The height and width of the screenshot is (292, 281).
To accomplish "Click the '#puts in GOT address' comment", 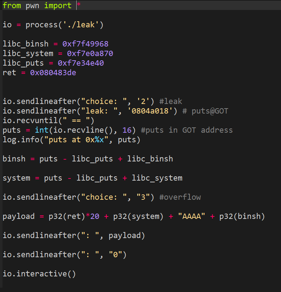I will tap(187, 130).
